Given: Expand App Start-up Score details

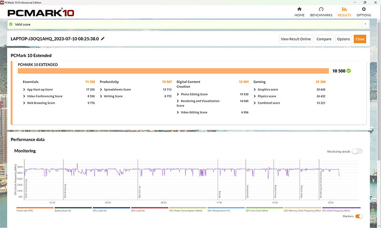Looking at the screenshot, I should click(x=24, y=90).
